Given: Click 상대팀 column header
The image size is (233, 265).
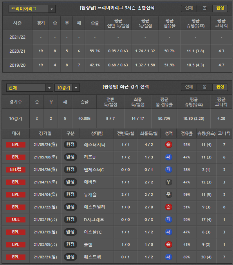Looking at the screenshot, I should coord(97,133).
